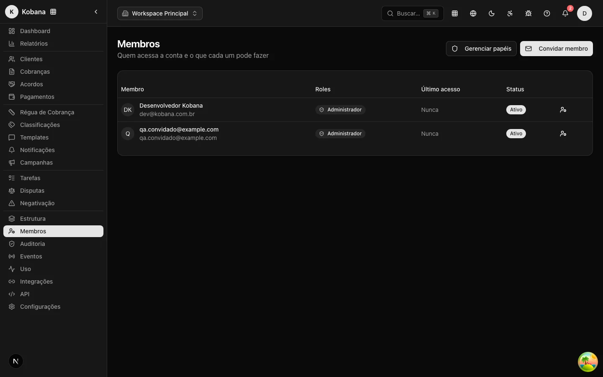Screen dimensions: 603x377
Task: Click the Campanhas megaphone icon
Action: pos(12,163)
